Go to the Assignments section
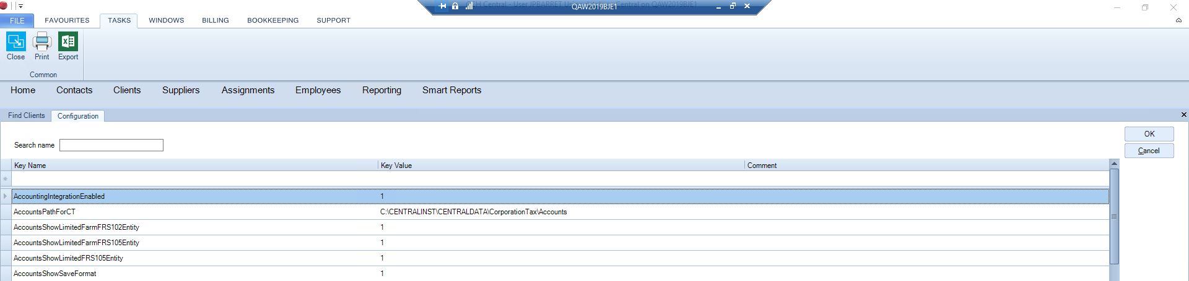1189x281 pixels. pos(248,90)
